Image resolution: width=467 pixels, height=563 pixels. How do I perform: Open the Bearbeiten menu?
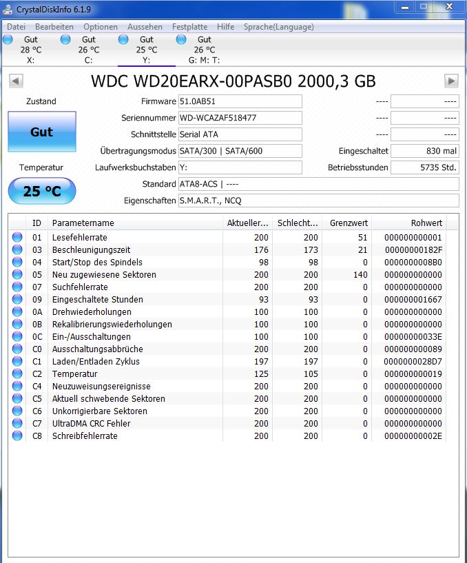point(54,27)
